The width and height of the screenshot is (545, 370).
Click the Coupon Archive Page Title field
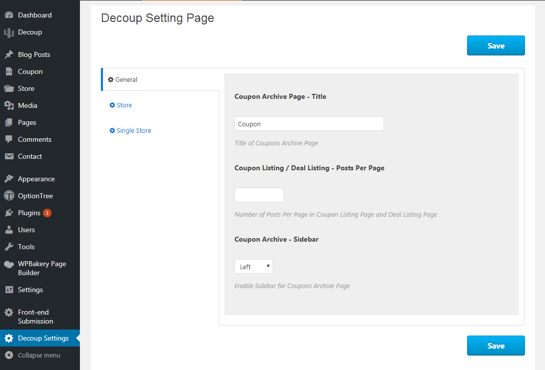[x=309, y=123]
